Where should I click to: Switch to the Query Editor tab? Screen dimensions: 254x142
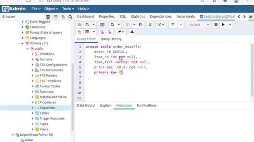[87, 39]
